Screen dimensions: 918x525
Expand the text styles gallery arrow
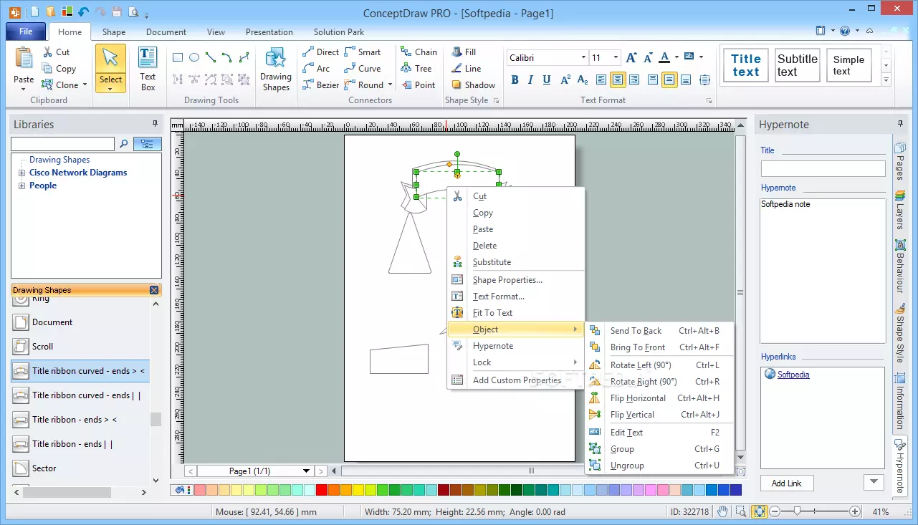point(886,81)
